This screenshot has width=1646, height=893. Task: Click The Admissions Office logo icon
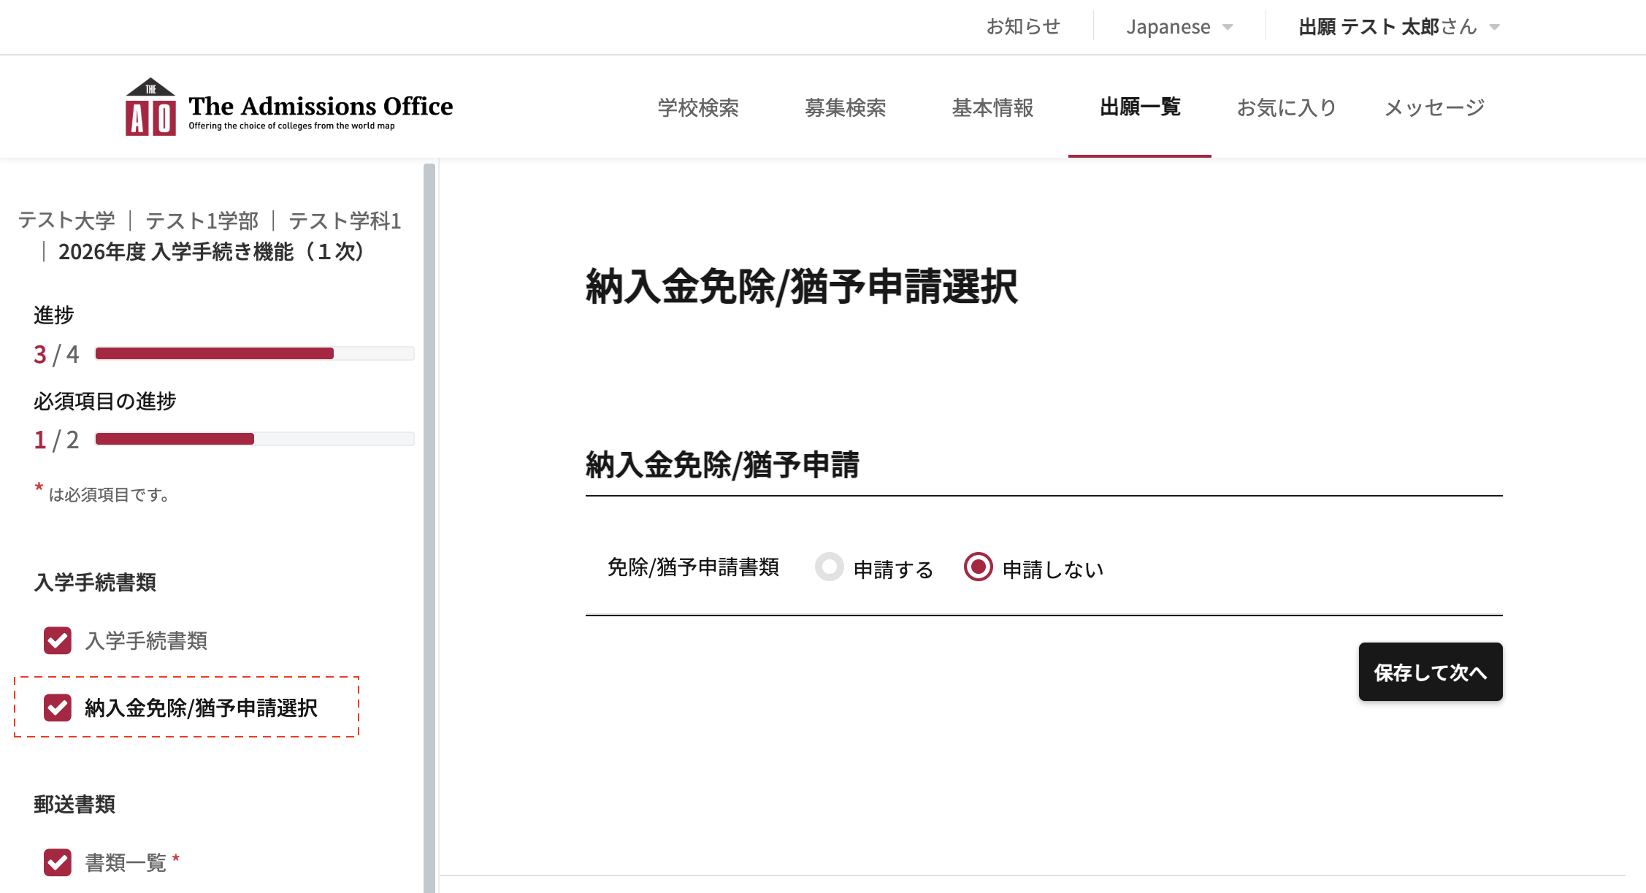(150, 107)
